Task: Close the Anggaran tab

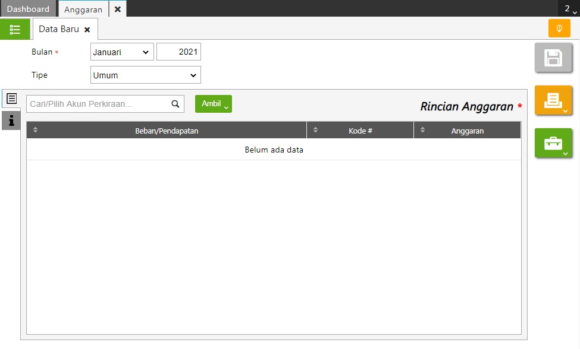Action: click(x=118, y=9)
